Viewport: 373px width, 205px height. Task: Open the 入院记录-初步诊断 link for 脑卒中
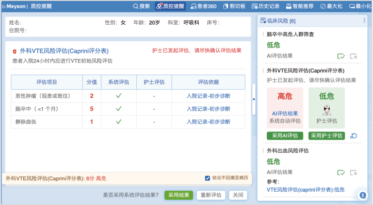tap(208, 109)
